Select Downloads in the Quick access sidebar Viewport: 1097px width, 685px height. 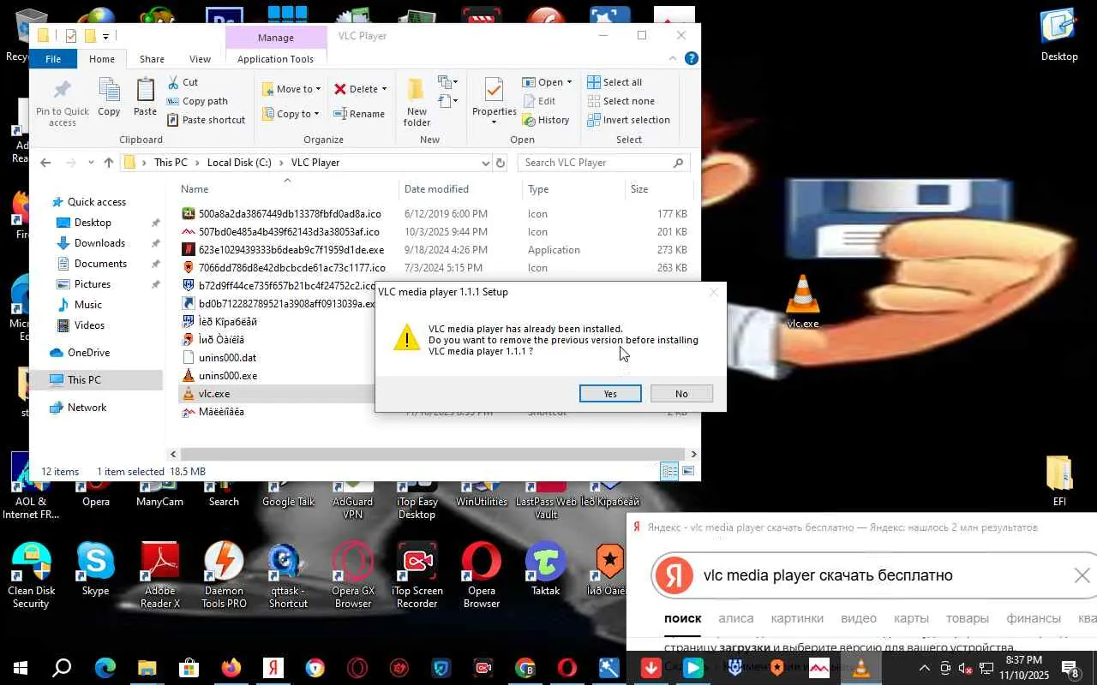tap(99, 243)
